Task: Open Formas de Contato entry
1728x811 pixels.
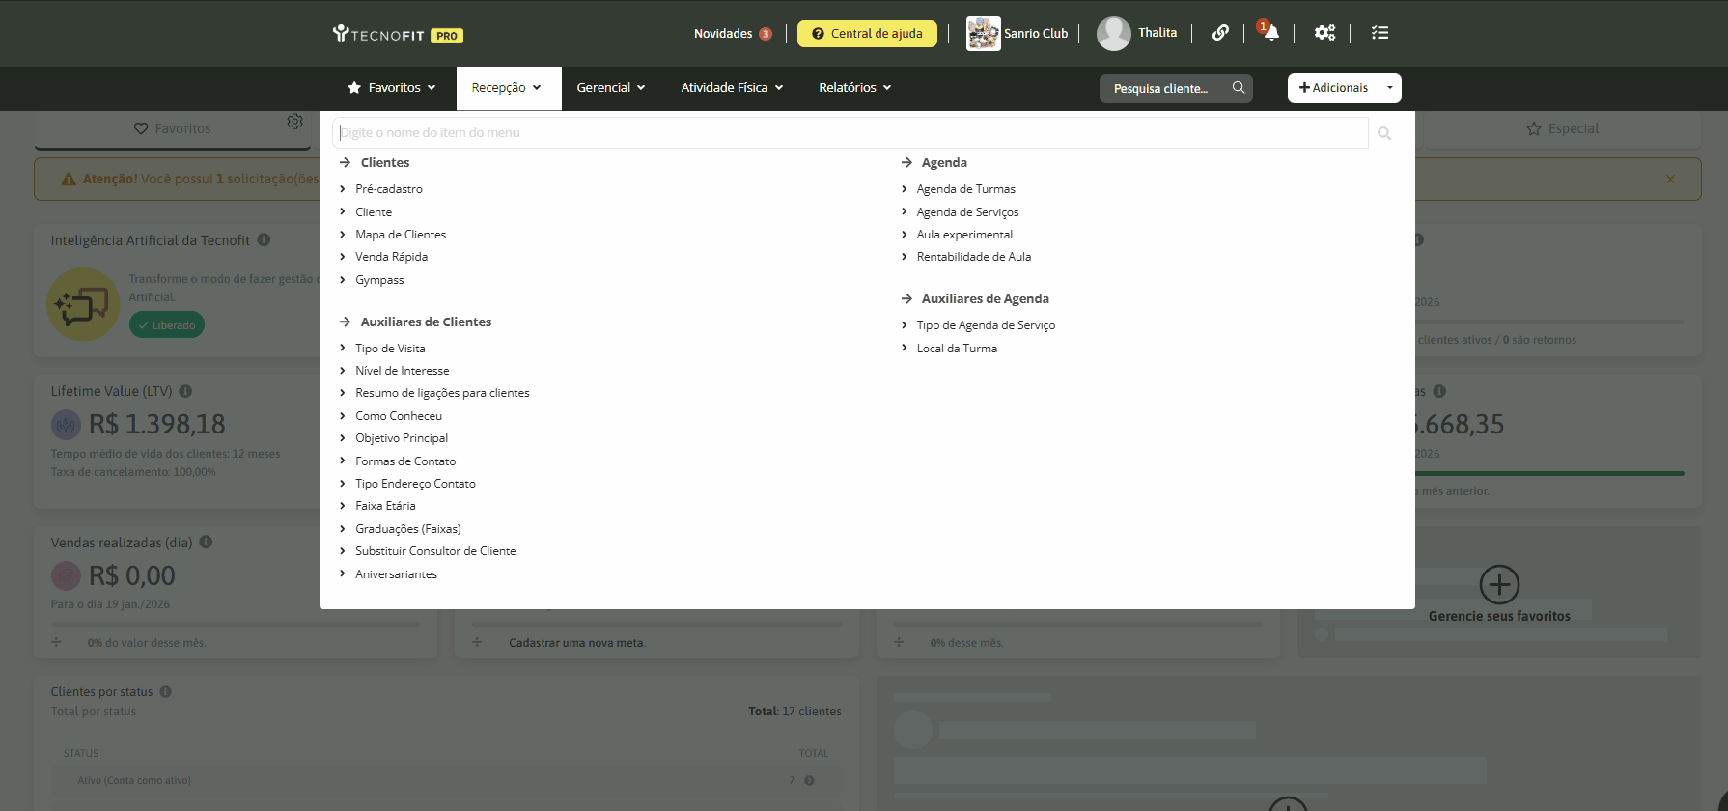Action: (x=405, y=461)
